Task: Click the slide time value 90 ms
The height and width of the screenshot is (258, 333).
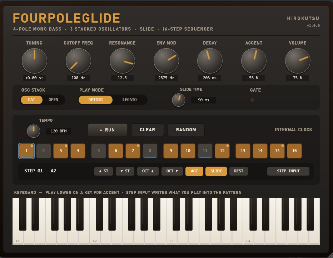Action: tap(203, 100)
